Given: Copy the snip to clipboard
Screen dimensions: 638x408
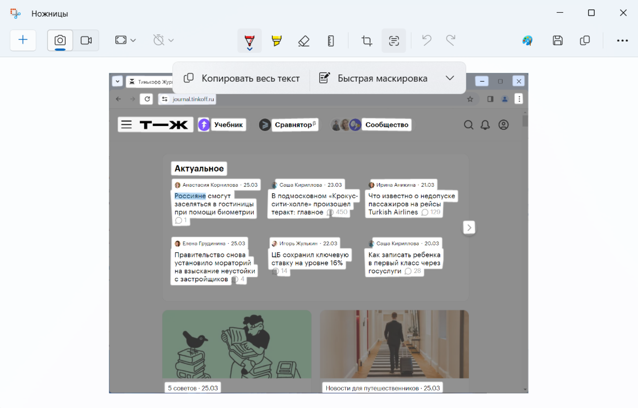Looking at the screenshot, I should [x=585, y=40].
